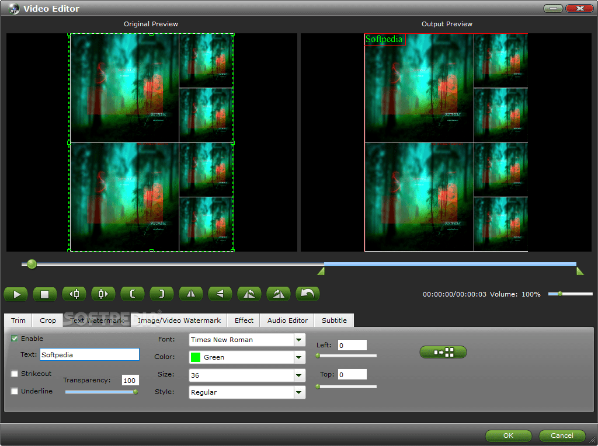598x446 pixels.
Task: Minimize the Video Editor window
Action: pos(553,8)
